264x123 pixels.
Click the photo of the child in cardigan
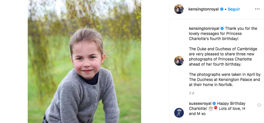[84, 61]
